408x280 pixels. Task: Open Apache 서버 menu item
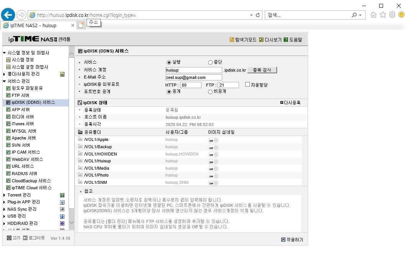click(21, 138)
